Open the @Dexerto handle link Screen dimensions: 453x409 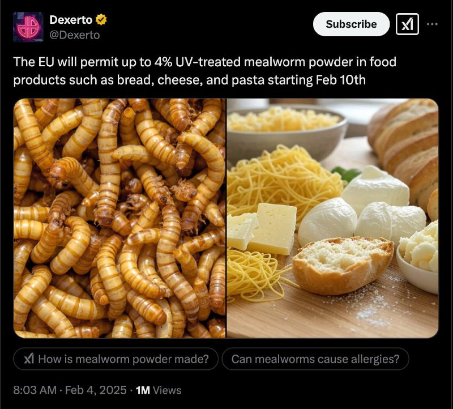click(x=75, y=35)
